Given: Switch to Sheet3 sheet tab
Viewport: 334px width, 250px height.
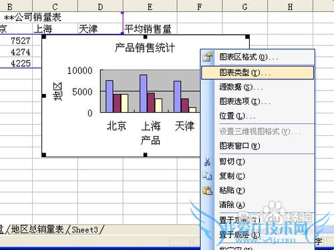Looking at the screenshot, I should tap(85, 229).
